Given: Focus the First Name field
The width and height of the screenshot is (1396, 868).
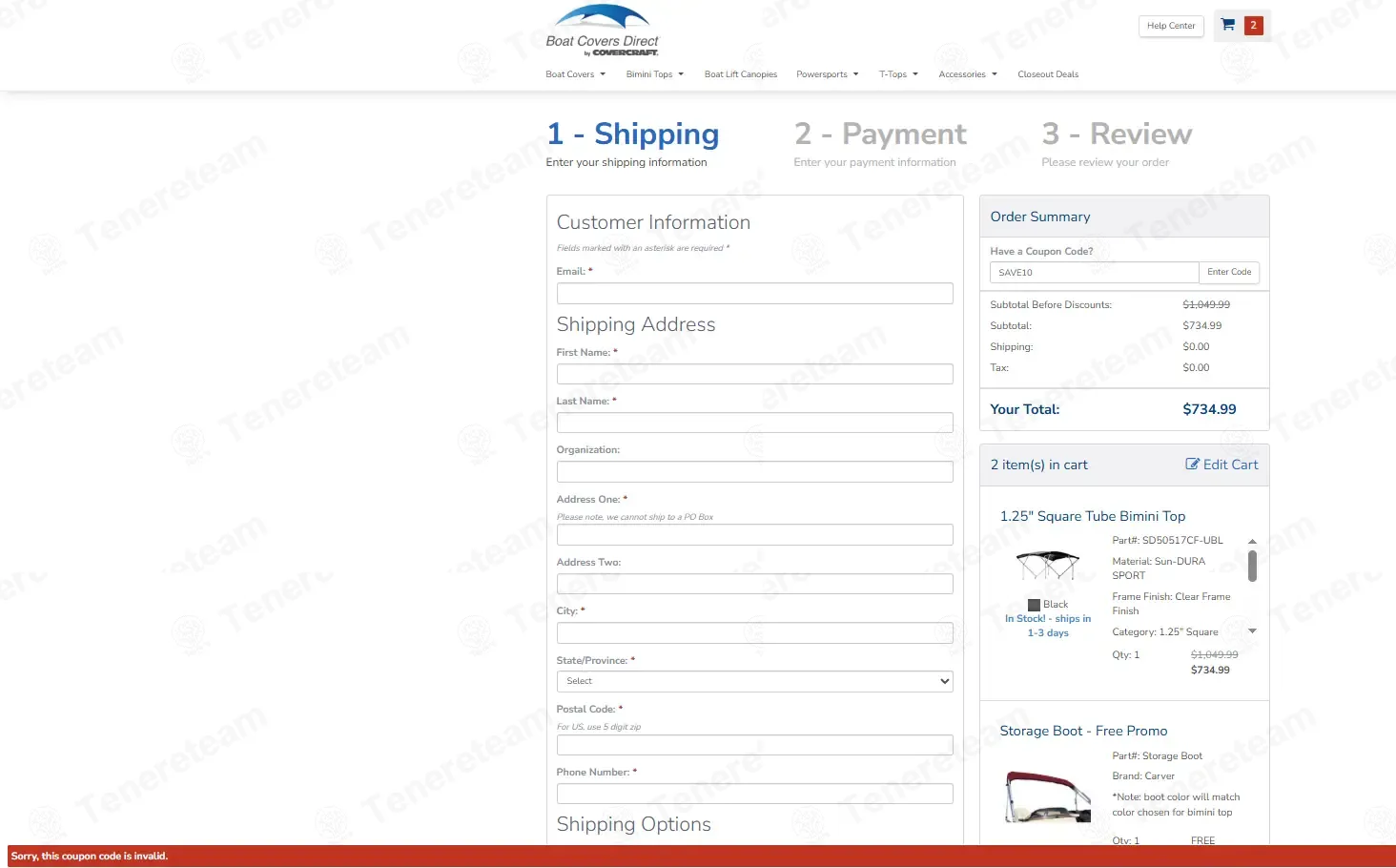Looking at the screenshot, I should [754, 374].
